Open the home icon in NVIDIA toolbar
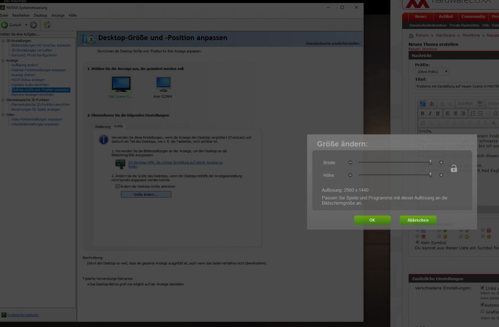The width and height of the screenshot is (499, 327). point(47,25)
